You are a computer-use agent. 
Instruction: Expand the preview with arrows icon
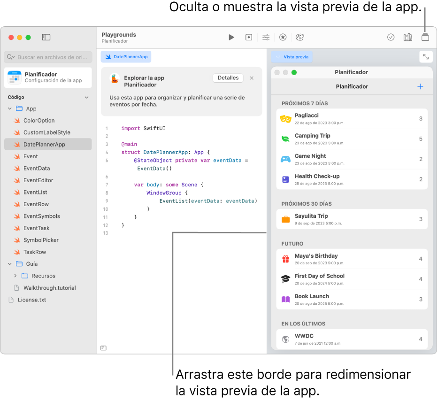pyautogui.click(x=426, y=57)
